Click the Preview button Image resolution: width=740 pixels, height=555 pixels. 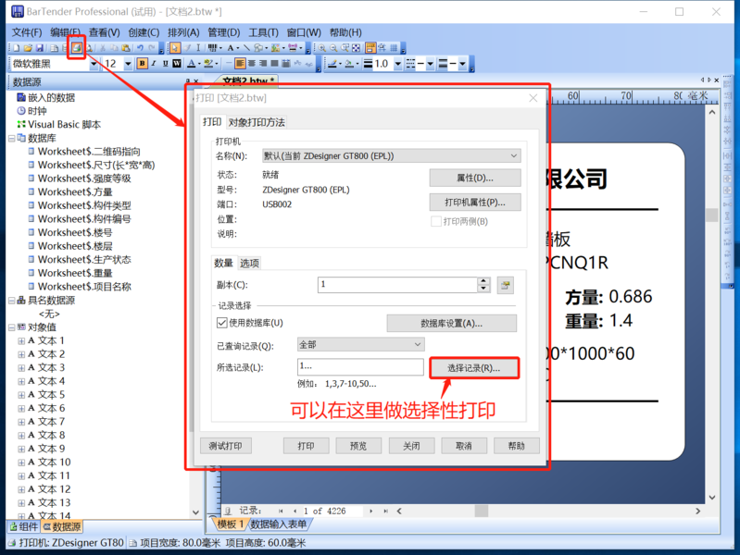tap(358, 446)
